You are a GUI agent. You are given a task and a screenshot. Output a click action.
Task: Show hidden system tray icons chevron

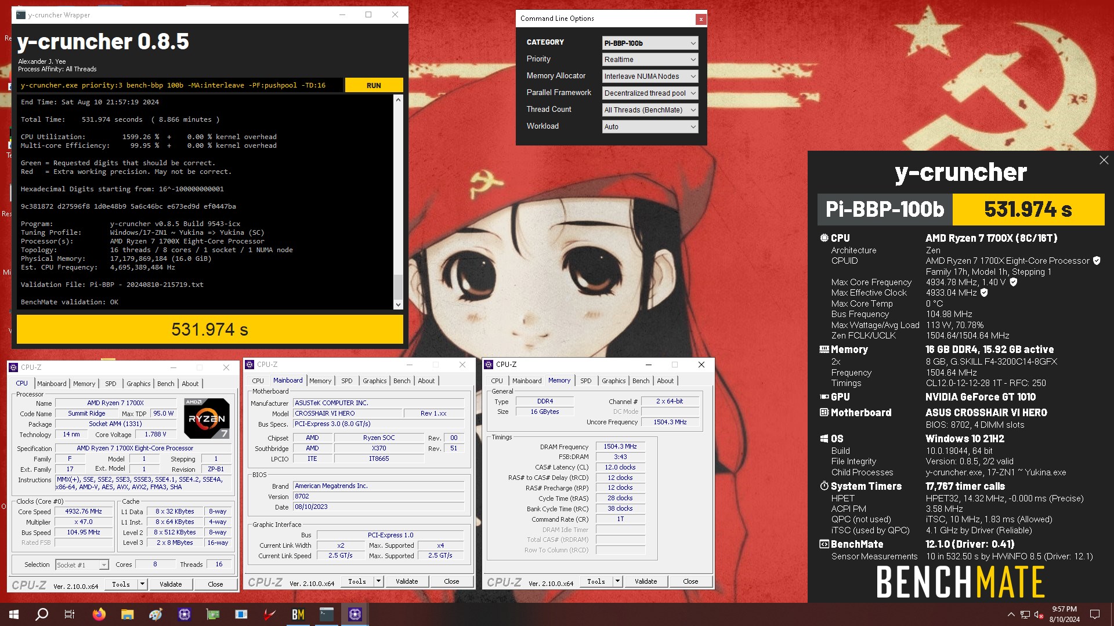[x=1011, y=614]
